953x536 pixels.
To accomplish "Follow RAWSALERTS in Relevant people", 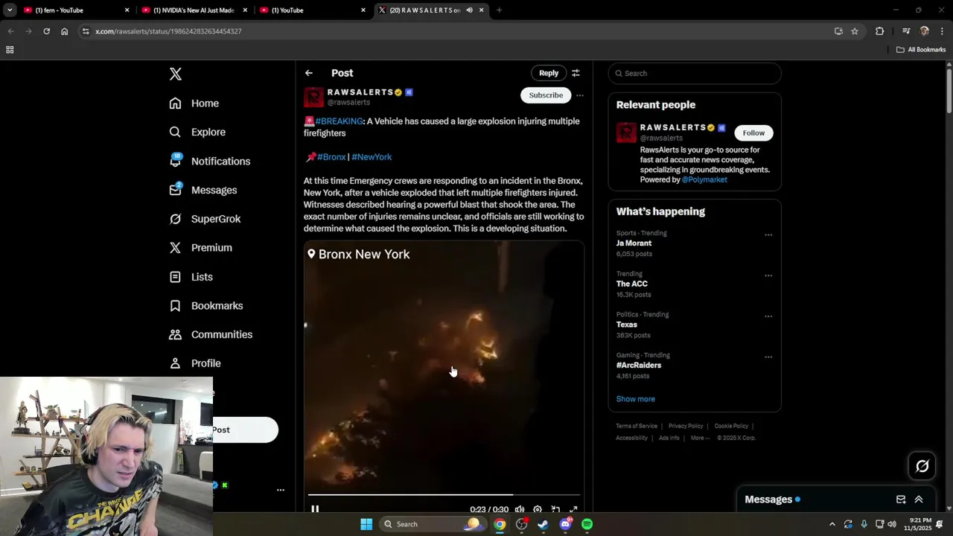I will pyautogui.click(x=753, y=133).
